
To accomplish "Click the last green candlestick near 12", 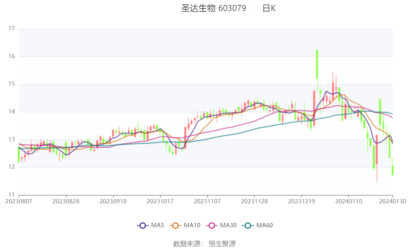I will 393,171.
